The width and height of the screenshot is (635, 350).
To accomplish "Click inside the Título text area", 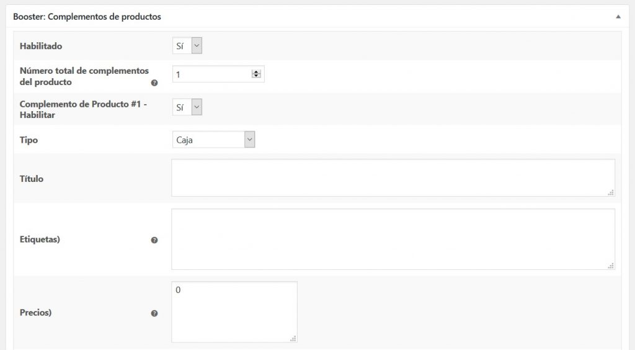I will [393, 178].
